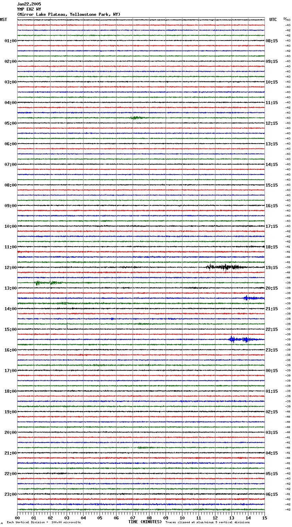Click minute 08 on the time axis
The height and width of the screenshot is (527, 292).
[x=149, y=518]
